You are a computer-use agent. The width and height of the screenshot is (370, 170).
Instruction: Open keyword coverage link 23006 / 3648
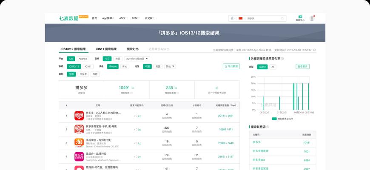226,143
